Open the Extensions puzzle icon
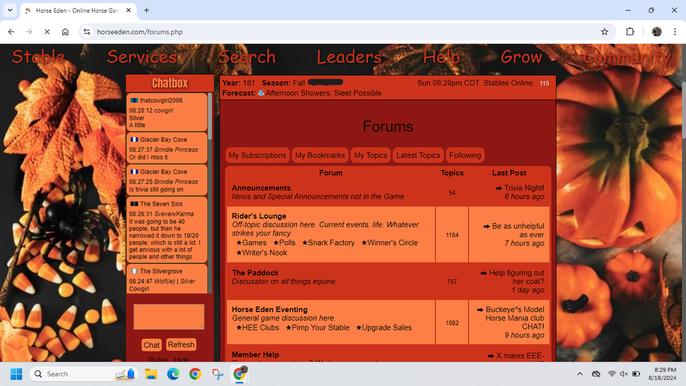The height and width of the screenshot is (386, 686). [630, 32]
